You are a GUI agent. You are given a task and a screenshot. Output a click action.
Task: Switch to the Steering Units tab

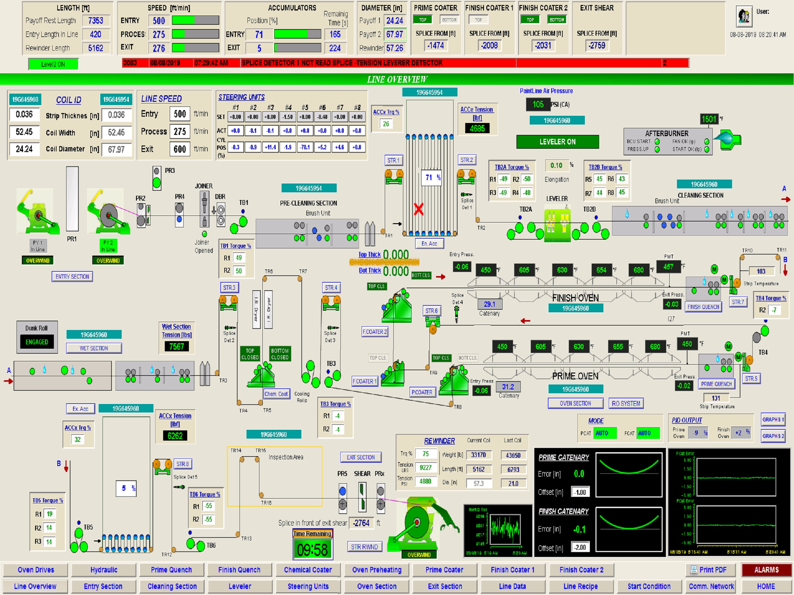point(308,586)
